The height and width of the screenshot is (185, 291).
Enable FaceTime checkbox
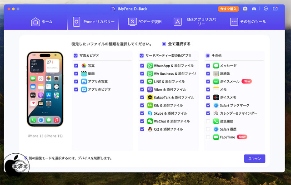pyautogui.click(x=208, y=137)
